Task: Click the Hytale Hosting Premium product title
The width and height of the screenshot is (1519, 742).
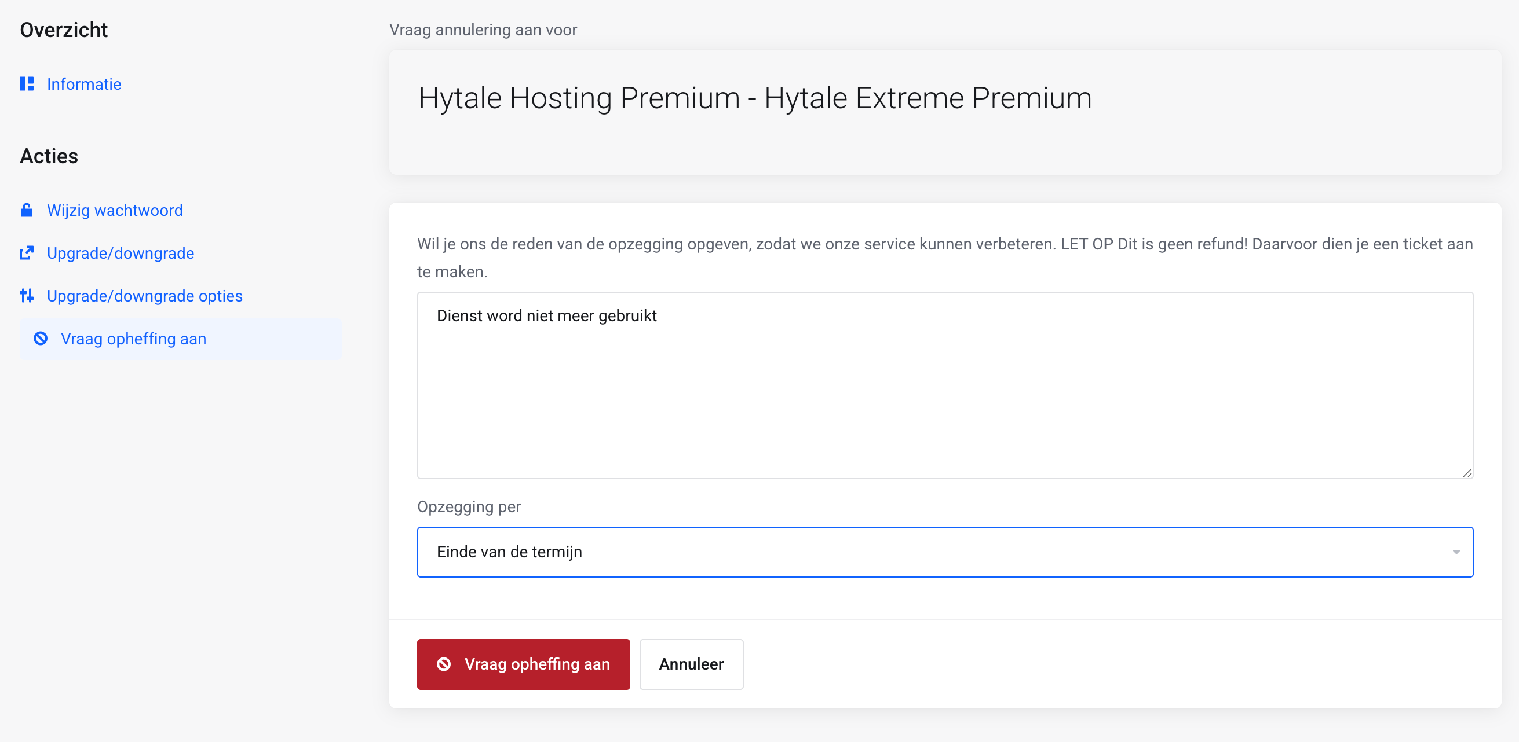Action: (754, 98)
